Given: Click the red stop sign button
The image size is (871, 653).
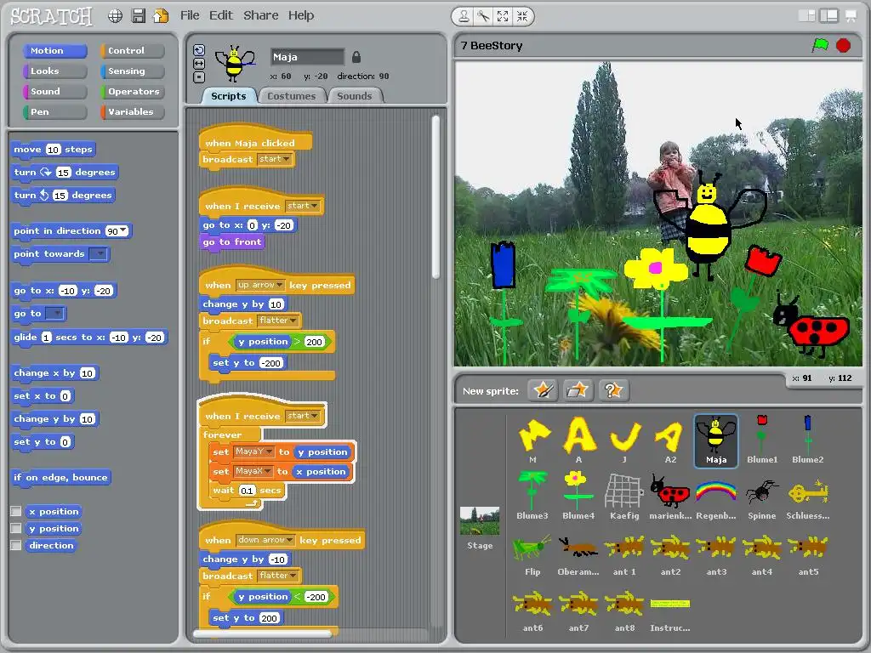Looking at the screenshot, I should (843, 45).
